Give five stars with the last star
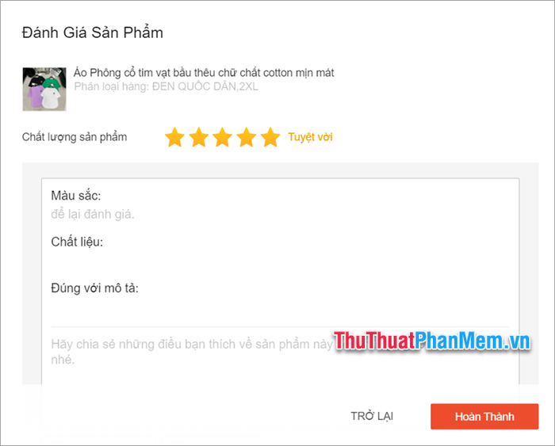Image resolution: width=555 pixels, height=446 pixels. click(270, 137)
